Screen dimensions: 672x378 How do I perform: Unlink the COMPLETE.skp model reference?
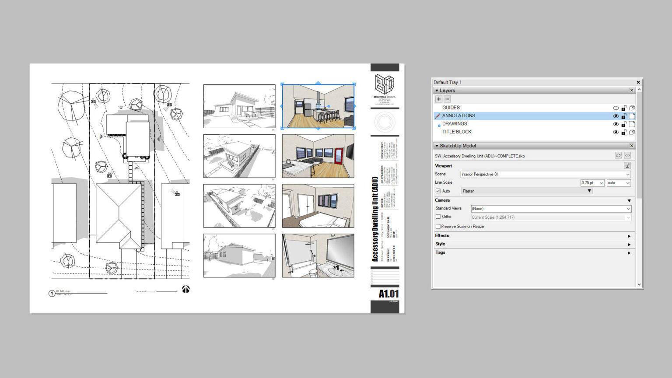(x=627, y=155)
